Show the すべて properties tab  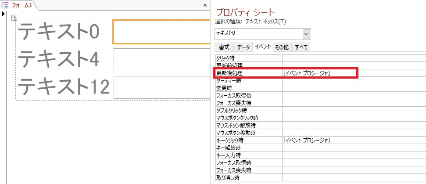301,47
